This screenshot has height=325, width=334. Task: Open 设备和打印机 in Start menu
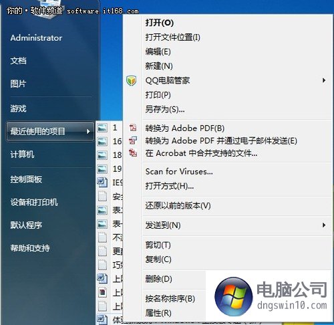coord(34,202)
